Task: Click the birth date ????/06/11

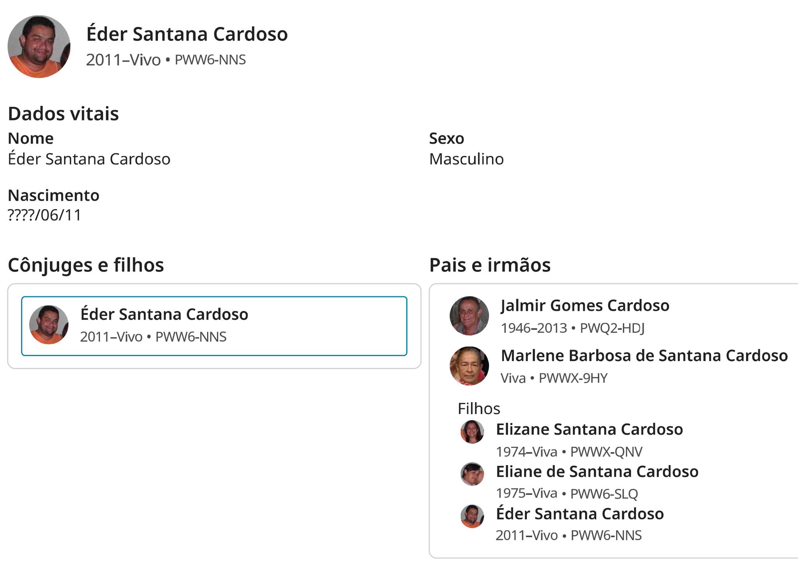Action: (45, 215)
